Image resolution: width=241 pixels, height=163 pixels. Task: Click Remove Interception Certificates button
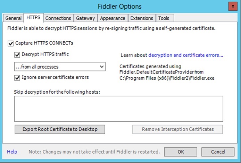[177, 129]
